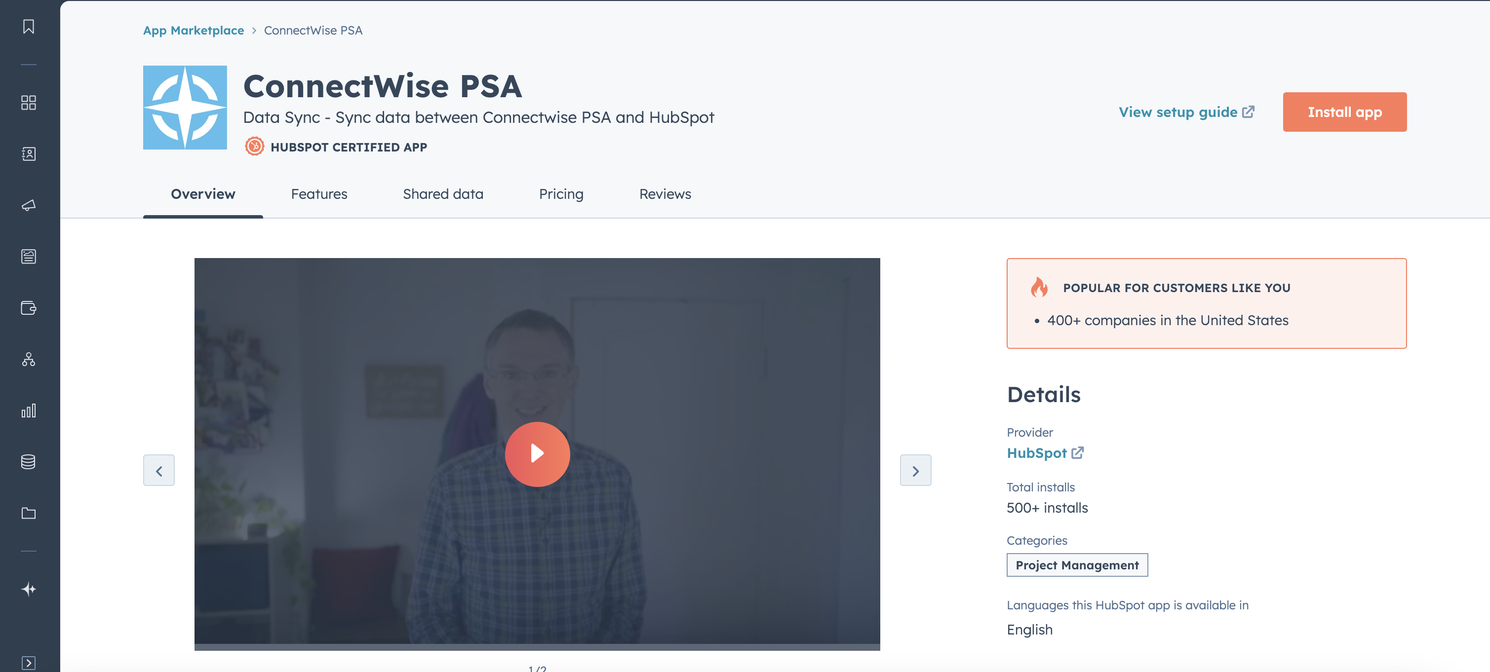Screen dimensions: 1490x672
Task: Open the Breeze AI sparkle icon
Action: point(28,589)
